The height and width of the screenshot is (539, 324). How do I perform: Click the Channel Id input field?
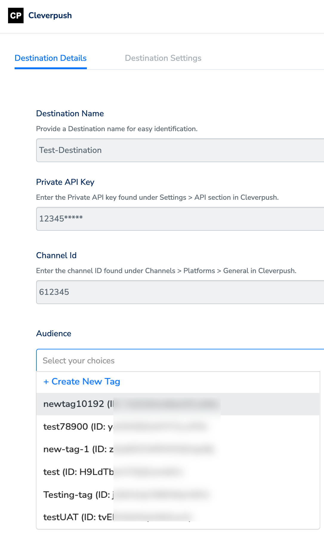coord(180,292)
